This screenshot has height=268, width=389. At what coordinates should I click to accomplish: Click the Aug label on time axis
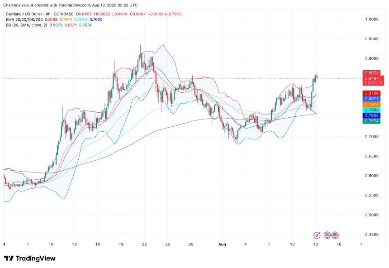[222, 244]
